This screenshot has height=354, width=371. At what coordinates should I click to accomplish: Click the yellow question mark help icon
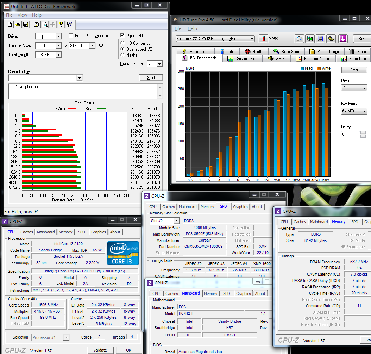click(61, 24)
